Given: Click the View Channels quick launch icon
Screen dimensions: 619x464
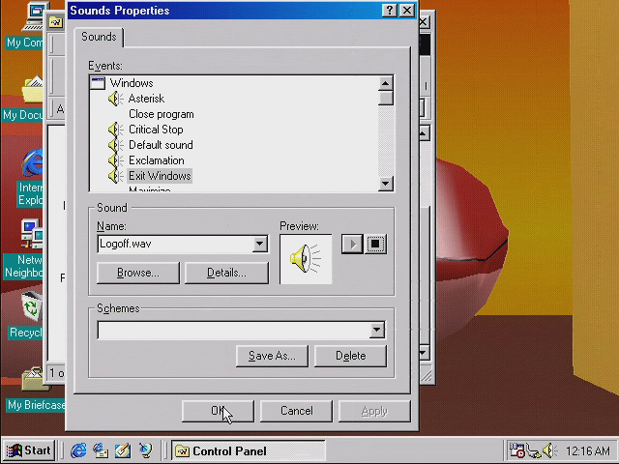Looking at the screenshot, I should coord(145,450).
